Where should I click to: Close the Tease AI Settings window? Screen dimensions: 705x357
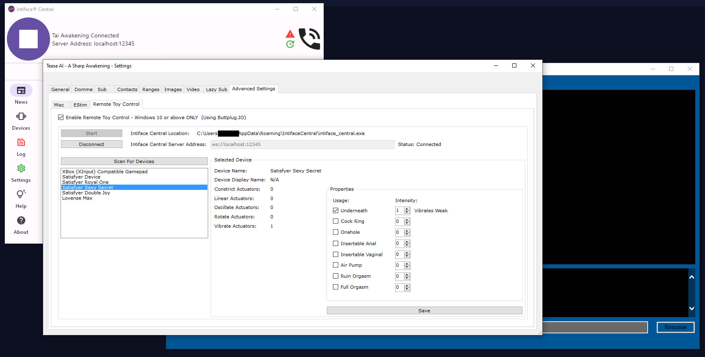pyautogui.click(x=533, y=65)
